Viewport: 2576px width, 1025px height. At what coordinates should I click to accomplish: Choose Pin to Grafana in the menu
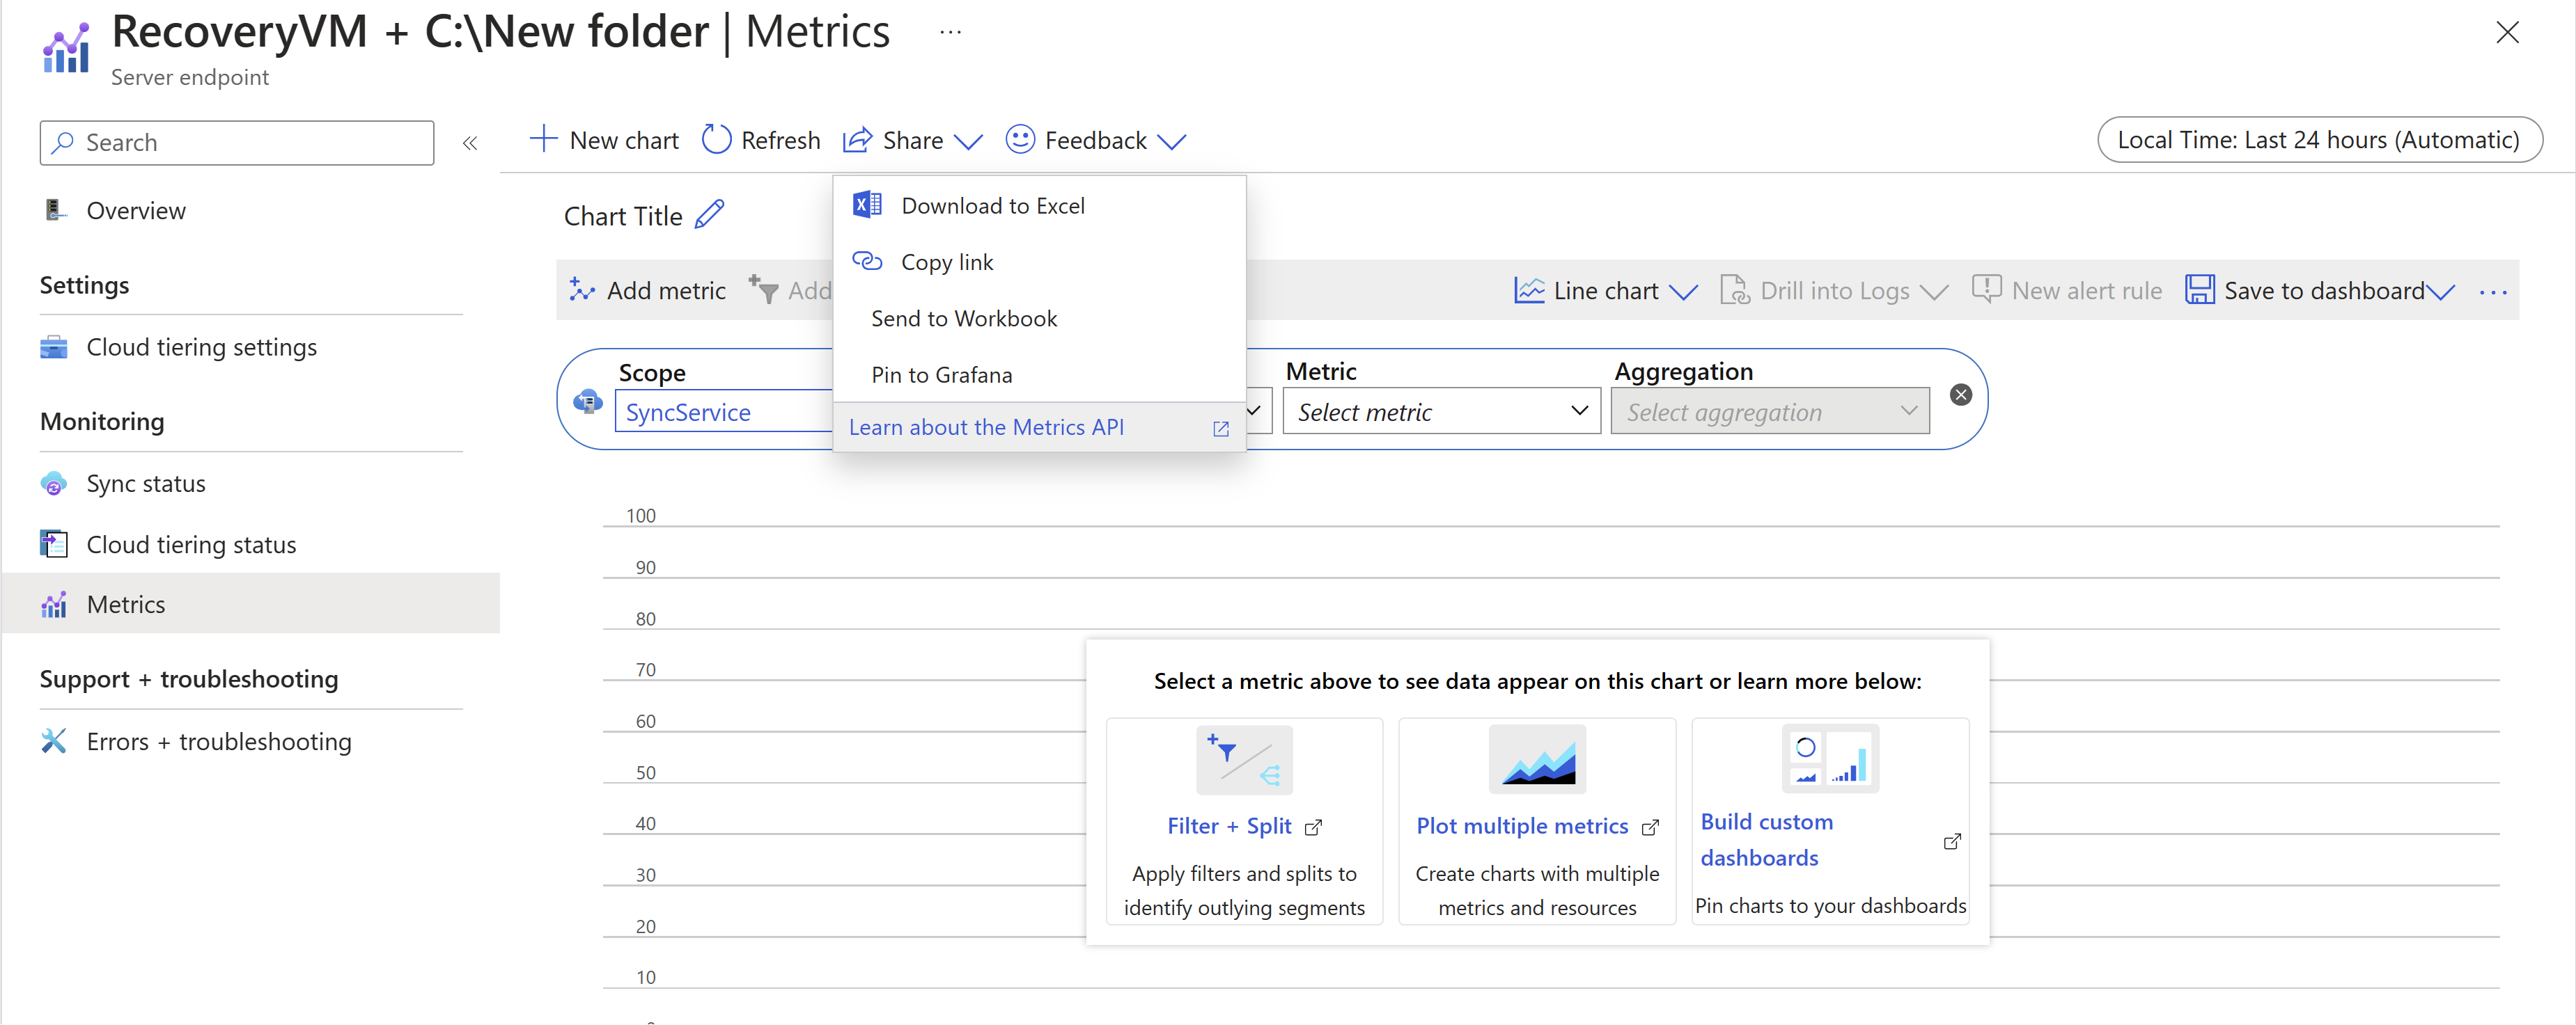point(941,374)
